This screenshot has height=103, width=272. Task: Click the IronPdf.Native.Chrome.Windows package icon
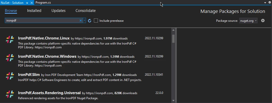pos(10,58)
